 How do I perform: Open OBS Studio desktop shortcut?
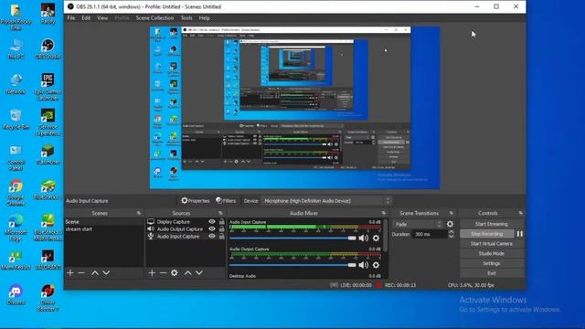pyautogui.click(x=48, y=48)
